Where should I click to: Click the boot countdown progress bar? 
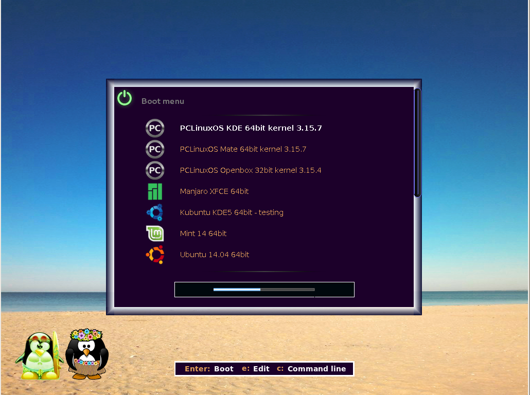pyautogui.click(x=264, y=290)
